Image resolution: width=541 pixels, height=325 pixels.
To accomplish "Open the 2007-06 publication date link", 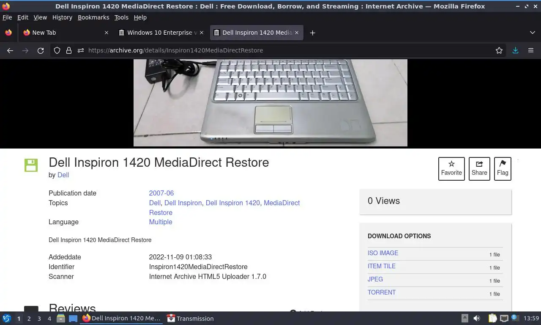I will pyautogui.click(x=161, y=193).
